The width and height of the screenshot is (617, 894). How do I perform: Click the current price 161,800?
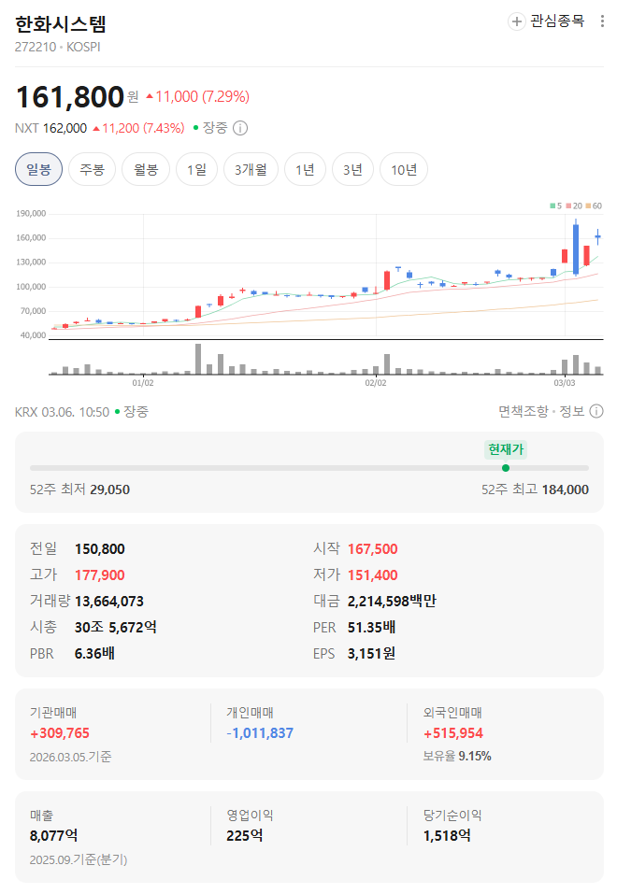click(69, 97)
